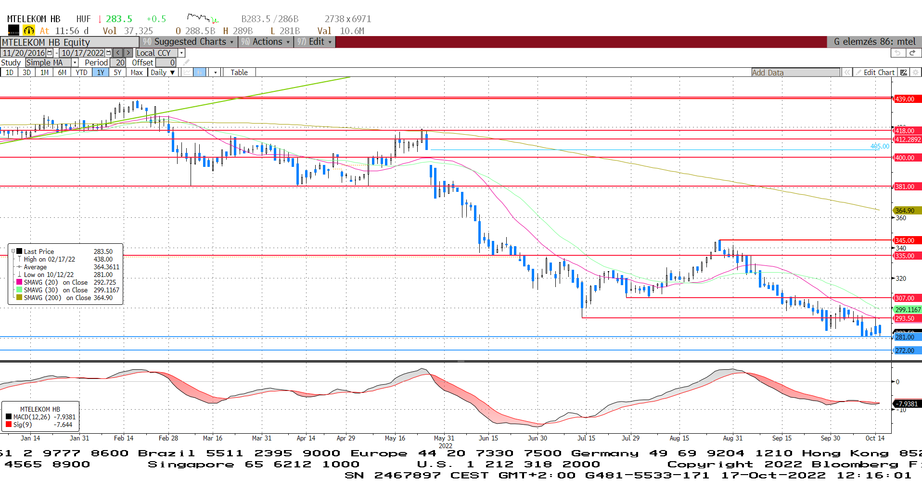Click green SMAVG (30) color swatch
The image size is (922, 502).
tap(19, 290)
